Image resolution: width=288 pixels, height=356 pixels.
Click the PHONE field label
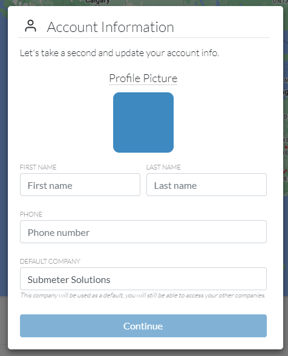click(x=31, y=214)
